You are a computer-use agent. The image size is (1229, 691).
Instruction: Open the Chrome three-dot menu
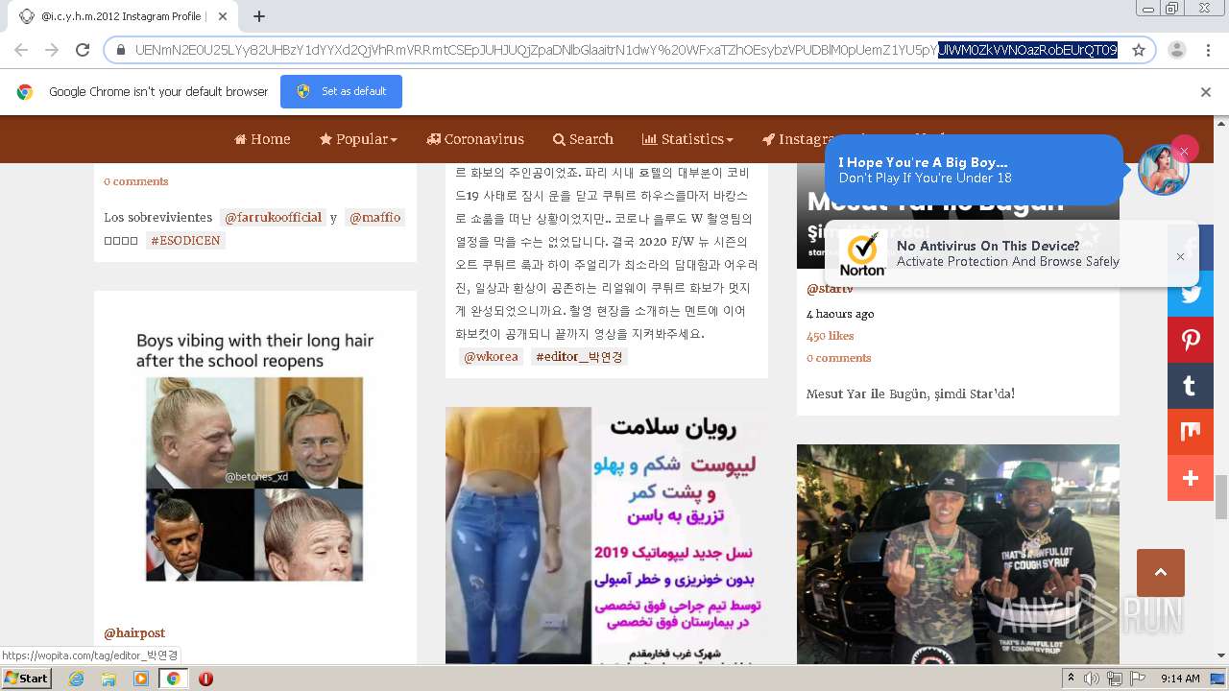click(1208, 50)
